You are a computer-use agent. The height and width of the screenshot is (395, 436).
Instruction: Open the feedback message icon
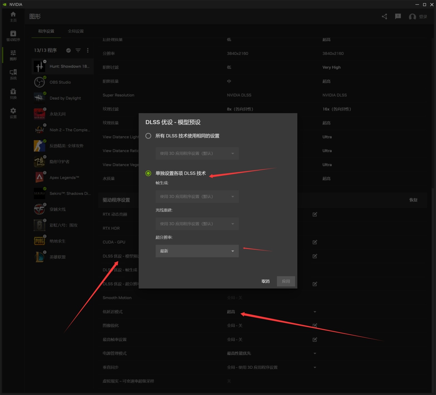click(x=398, y=16)
